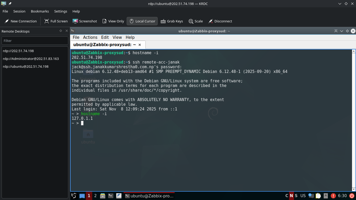Open the Bookmarks menu in KRDC
356x200 pixels.
click(x=40, y=11)
